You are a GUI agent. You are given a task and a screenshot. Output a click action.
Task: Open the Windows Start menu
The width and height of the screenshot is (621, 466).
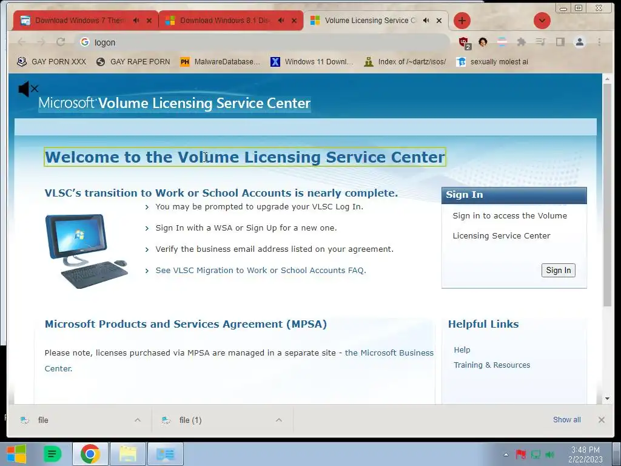(x=16, y=454)
